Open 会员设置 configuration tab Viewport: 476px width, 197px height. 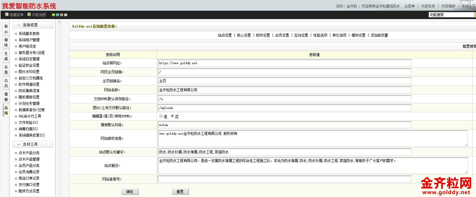click(x=282, y=35)
